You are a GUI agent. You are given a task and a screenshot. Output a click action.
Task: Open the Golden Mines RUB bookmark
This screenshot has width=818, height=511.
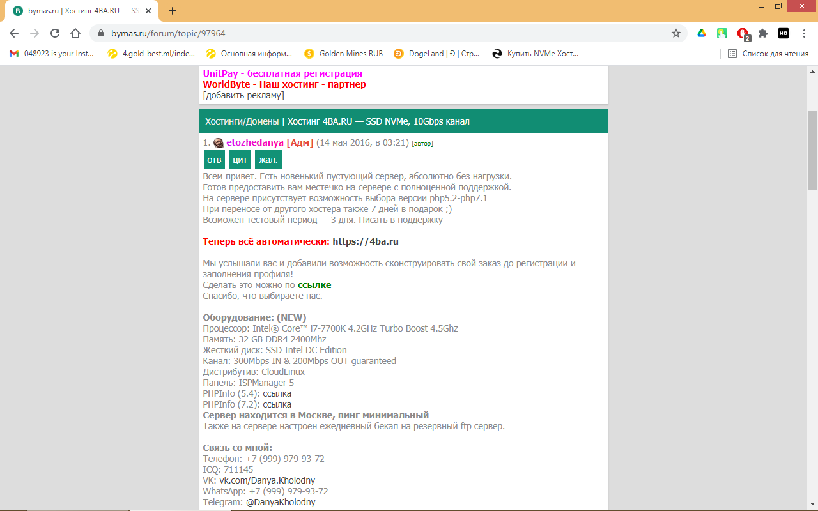[344, 54]
